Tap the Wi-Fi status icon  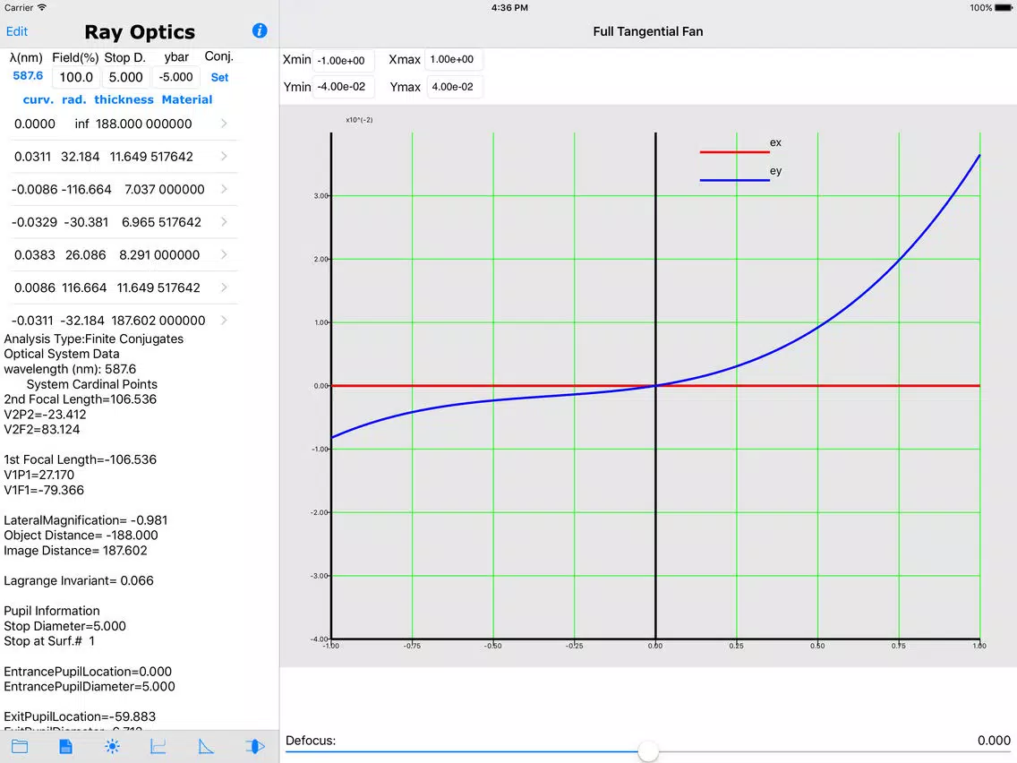pos(42,8)
